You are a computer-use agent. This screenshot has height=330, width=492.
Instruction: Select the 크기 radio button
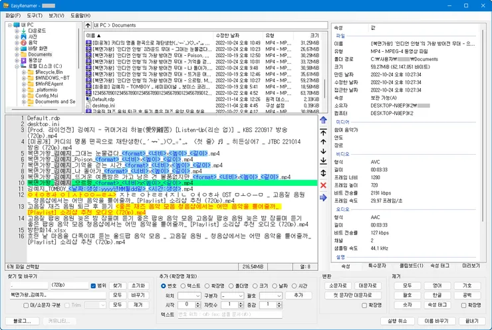(255, 286)
